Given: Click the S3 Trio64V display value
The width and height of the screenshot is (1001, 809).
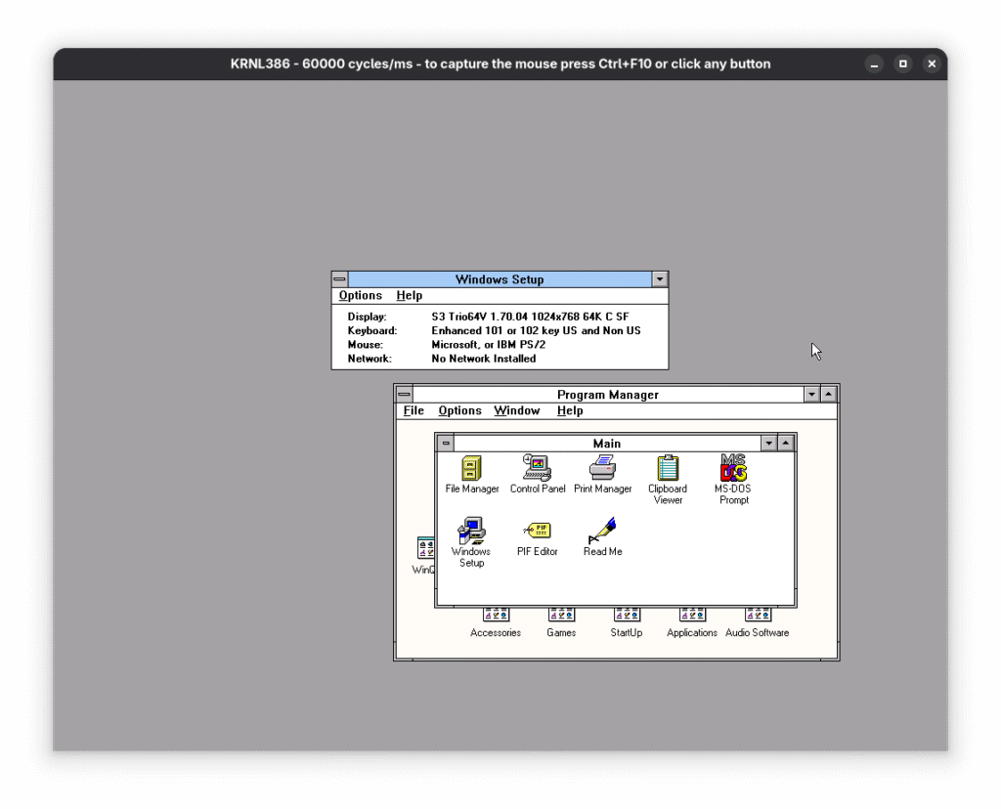Looking at the screenshot, I should 530,317.
